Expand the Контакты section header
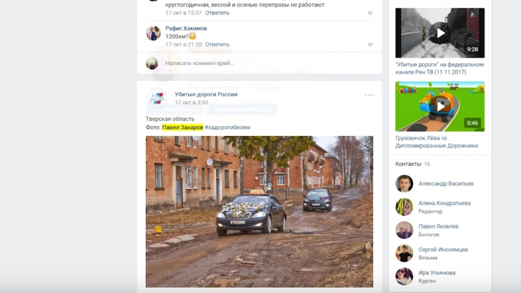The image size is (521, 293). click(408, 164)
